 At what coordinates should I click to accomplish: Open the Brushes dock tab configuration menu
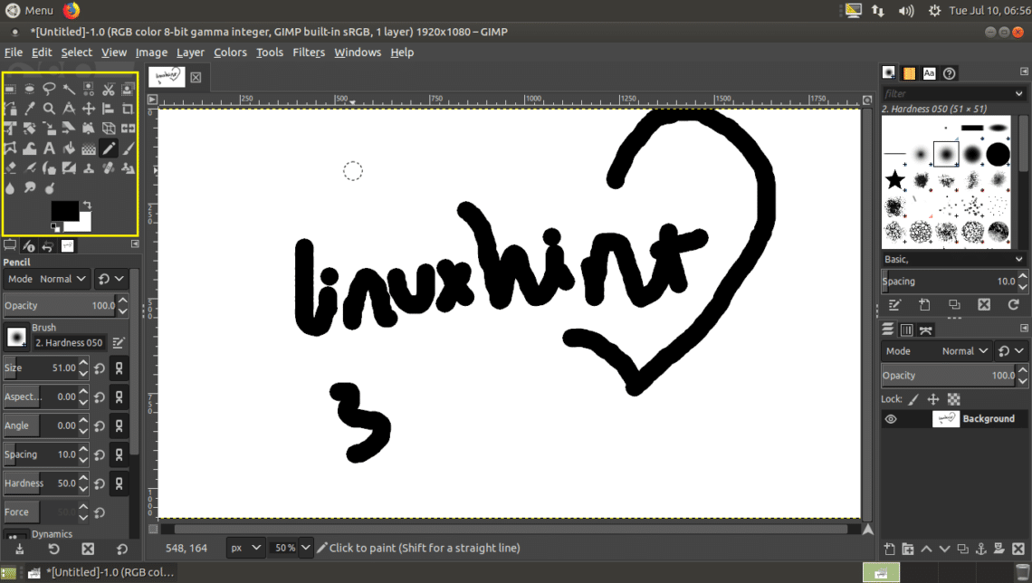pyautogui.click(x=1024, y=72)
